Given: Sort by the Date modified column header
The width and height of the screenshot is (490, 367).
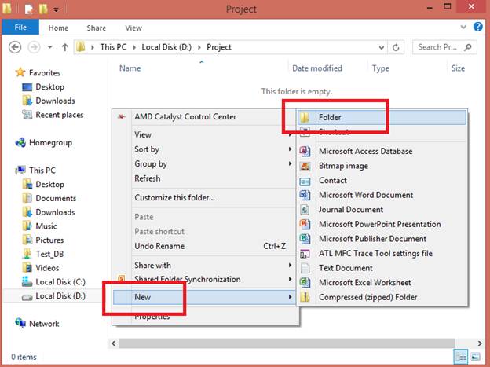Looking at the screenshot, I should (316, 68).
